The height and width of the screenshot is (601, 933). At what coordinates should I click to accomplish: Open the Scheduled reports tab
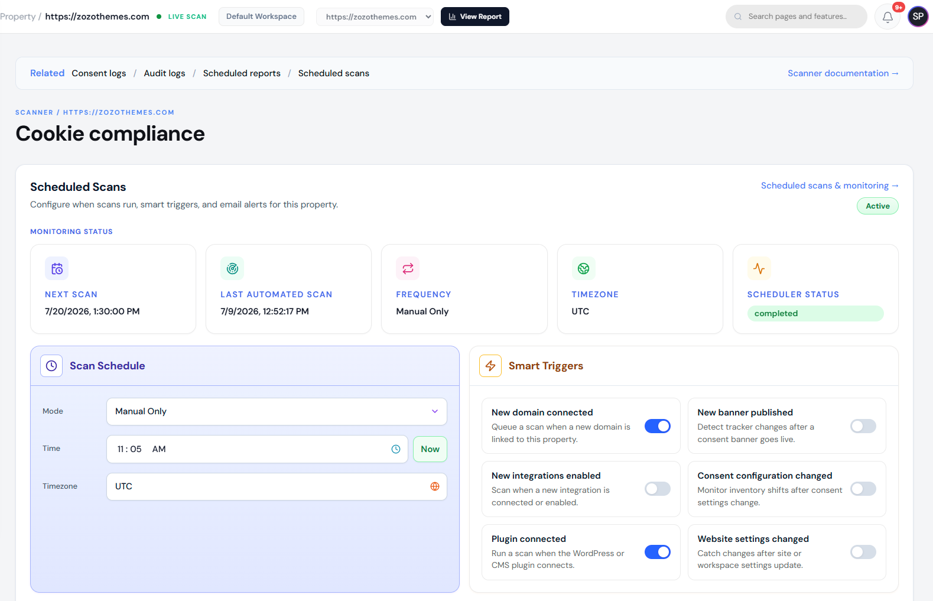click(x=242, y=73)
